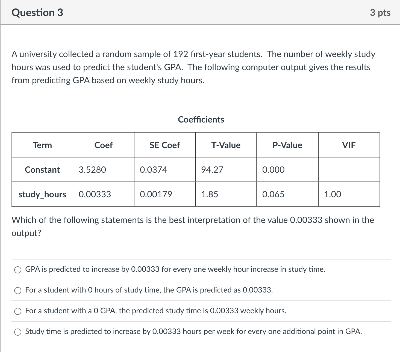Click the study_hours row label
Screen dimensions: 400x352
pos(42,194)
